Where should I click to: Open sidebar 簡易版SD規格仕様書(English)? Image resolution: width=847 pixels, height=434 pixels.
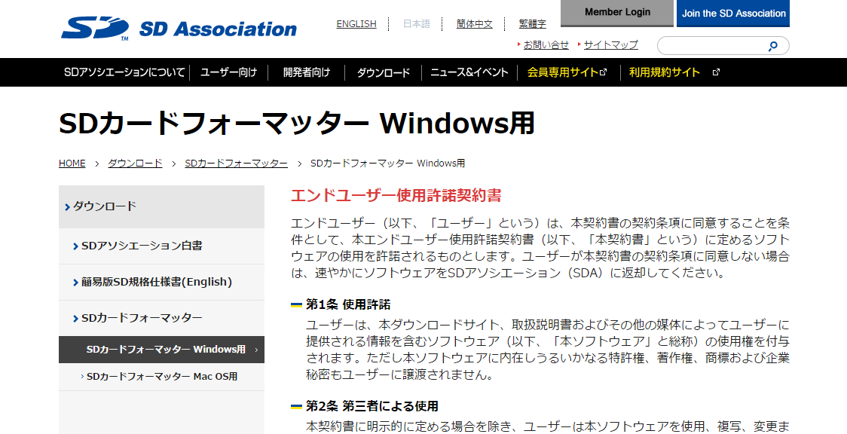[161, 283]
